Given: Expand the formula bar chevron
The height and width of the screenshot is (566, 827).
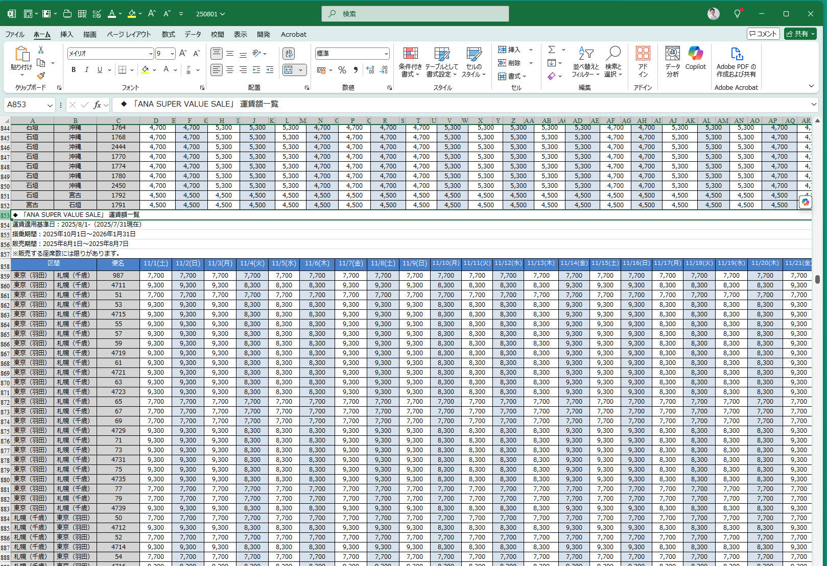Looking at the screenshot, I should click(x=814, y=104).
